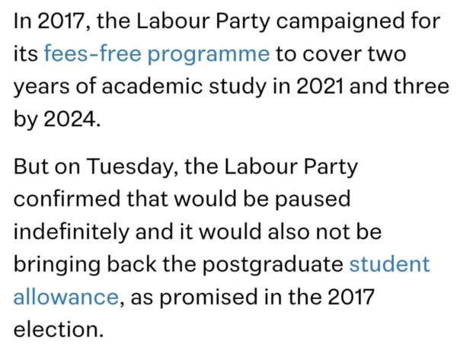Click the first paragraph starting "In 2017"
The height and width of the screenshot is (347, 457).
tap(228, 70)
